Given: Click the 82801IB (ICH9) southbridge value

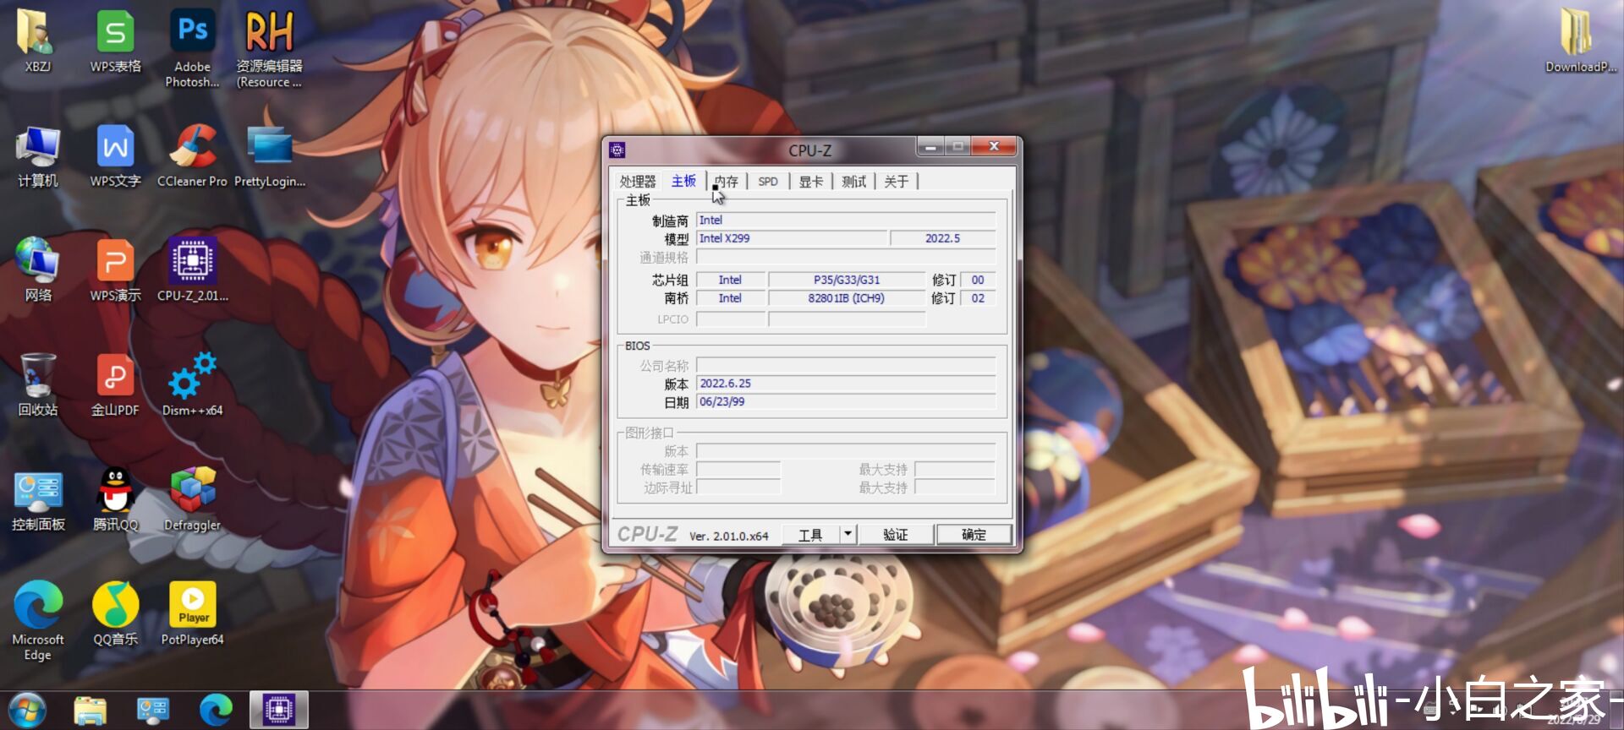Looking at the screenshot, I should [x=847, y=299].
